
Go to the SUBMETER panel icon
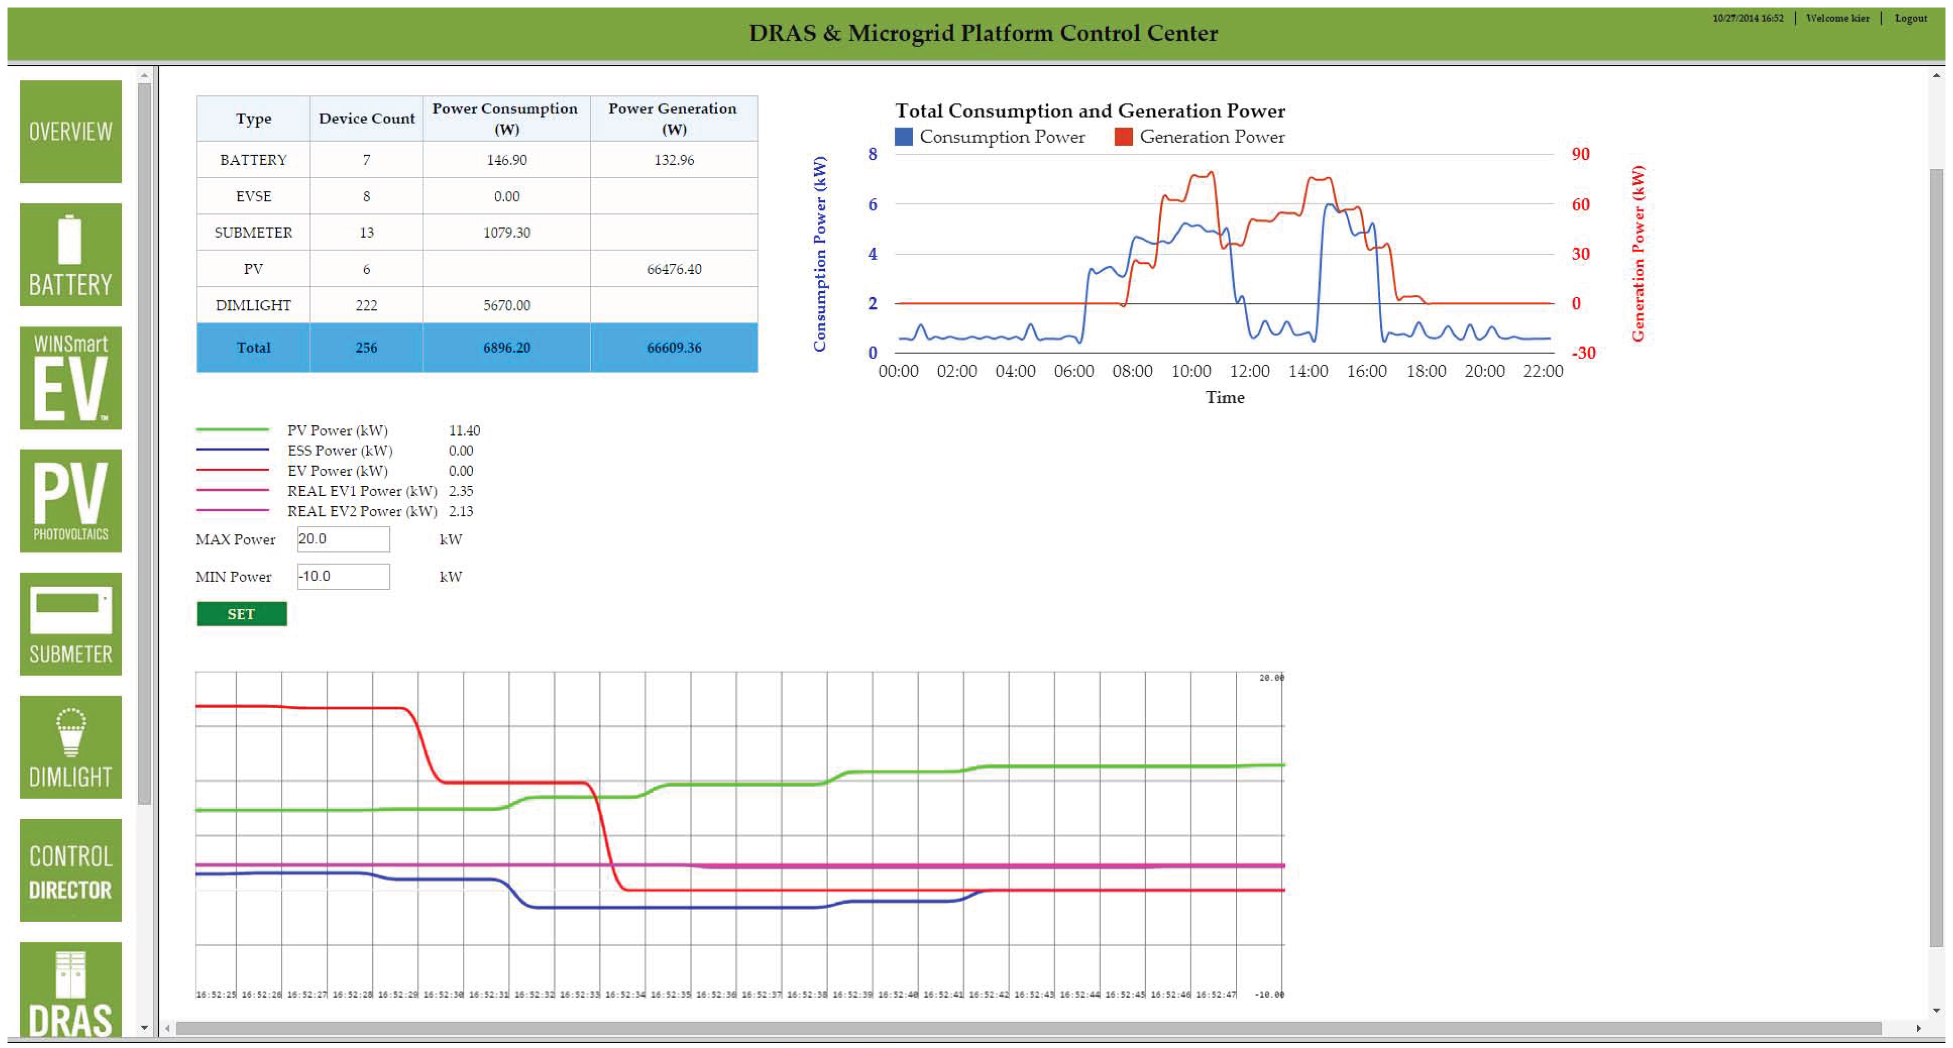pos(70,623)
